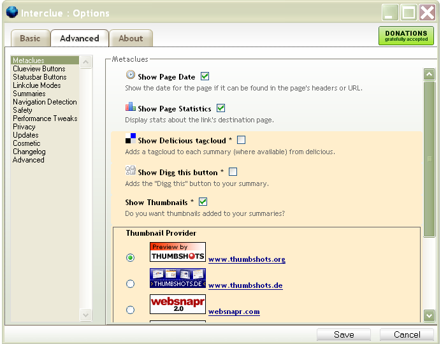Click the Save button
The image size is (441, 344).
[343, 334]
